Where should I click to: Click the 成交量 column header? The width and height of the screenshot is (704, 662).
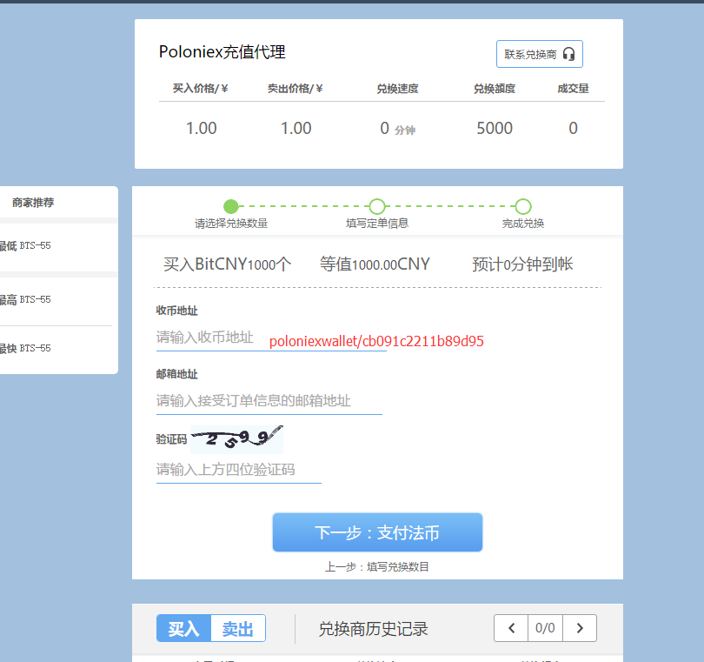point(573,89)
